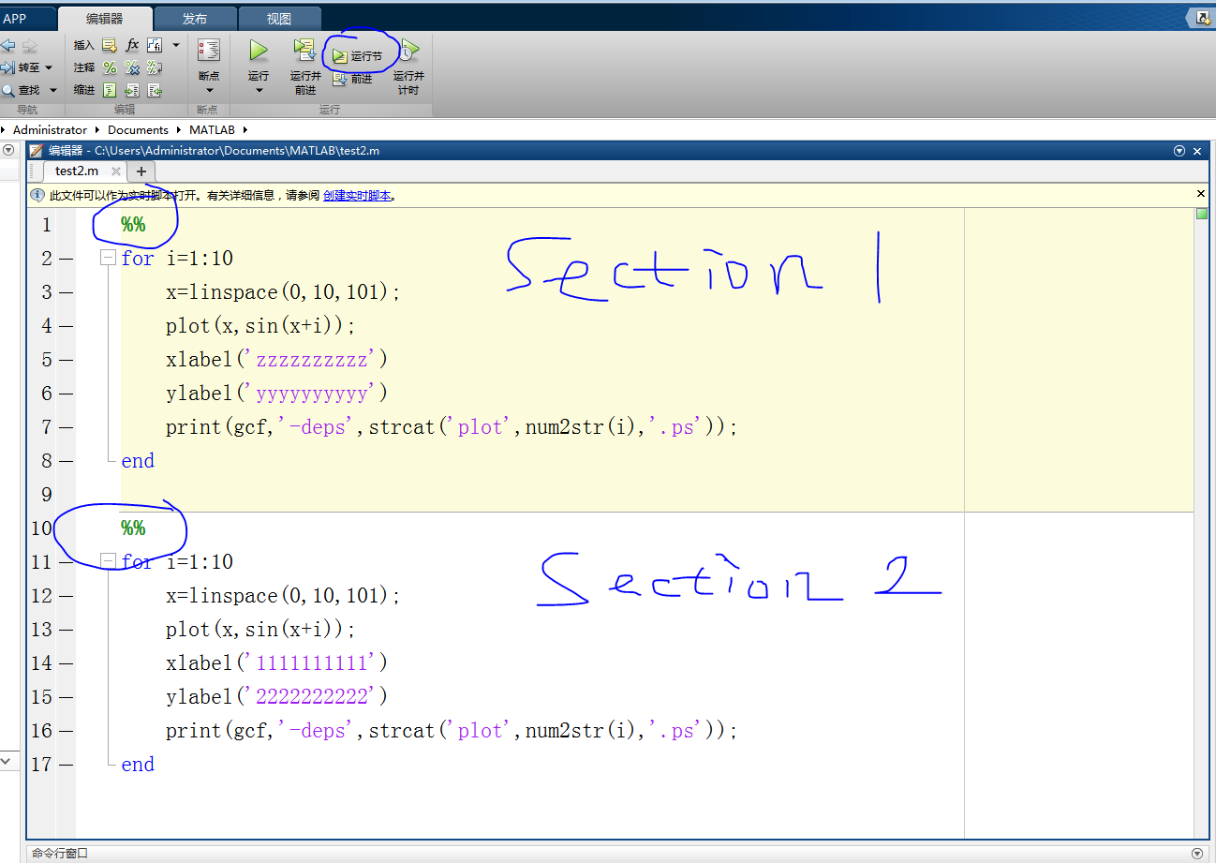
Task: Click the Breakpoints (断点) list icon
Action: point(209,51)
